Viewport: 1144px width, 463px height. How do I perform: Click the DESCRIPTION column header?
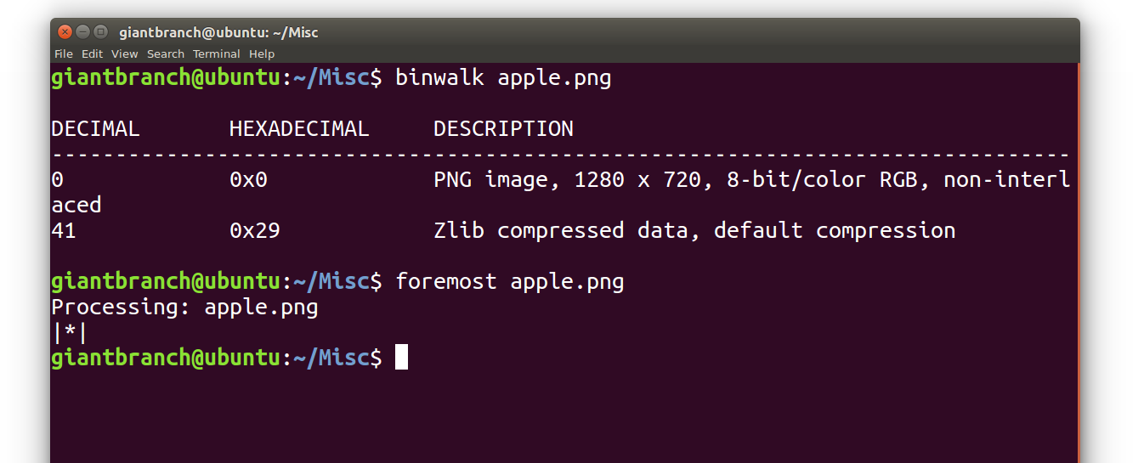503,129
